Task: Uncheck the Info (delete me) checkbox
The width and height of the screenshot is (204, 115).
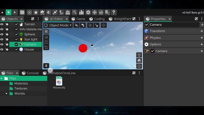Action: (x=16, y=29)
